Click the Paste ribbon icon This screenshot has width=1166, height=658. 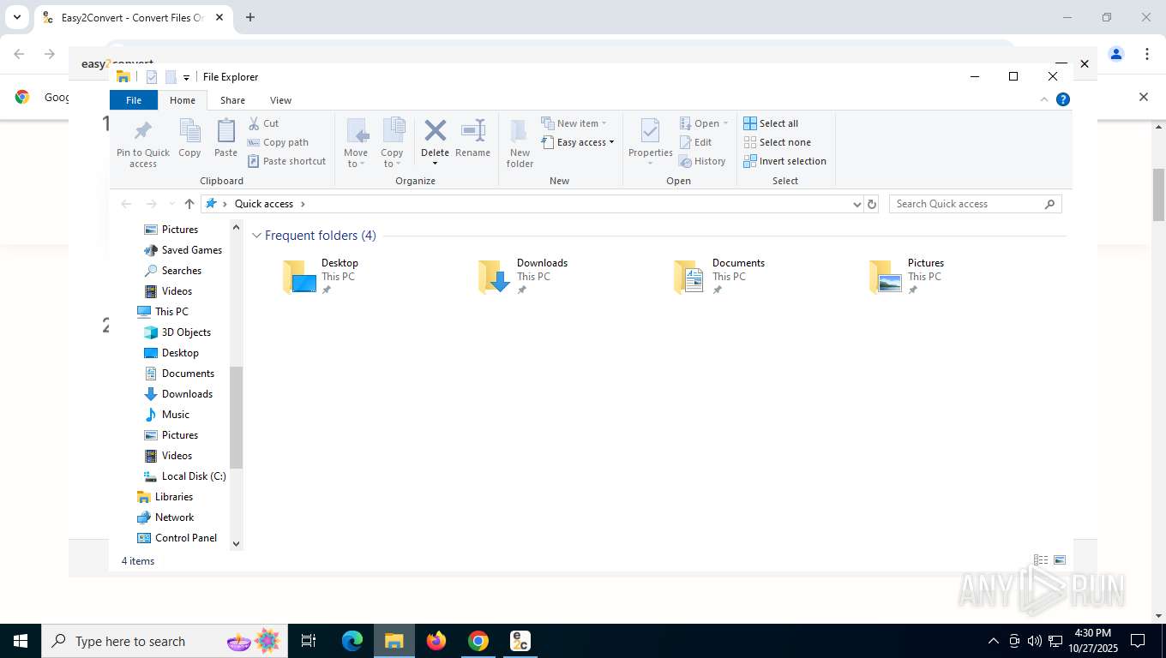pyautogui.click(x=225, y=138)
